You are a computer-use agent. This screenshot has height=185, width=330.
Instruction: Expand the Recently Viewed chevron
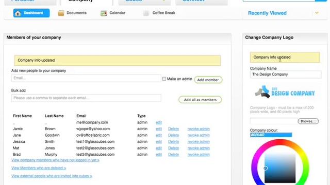[317, 13]
